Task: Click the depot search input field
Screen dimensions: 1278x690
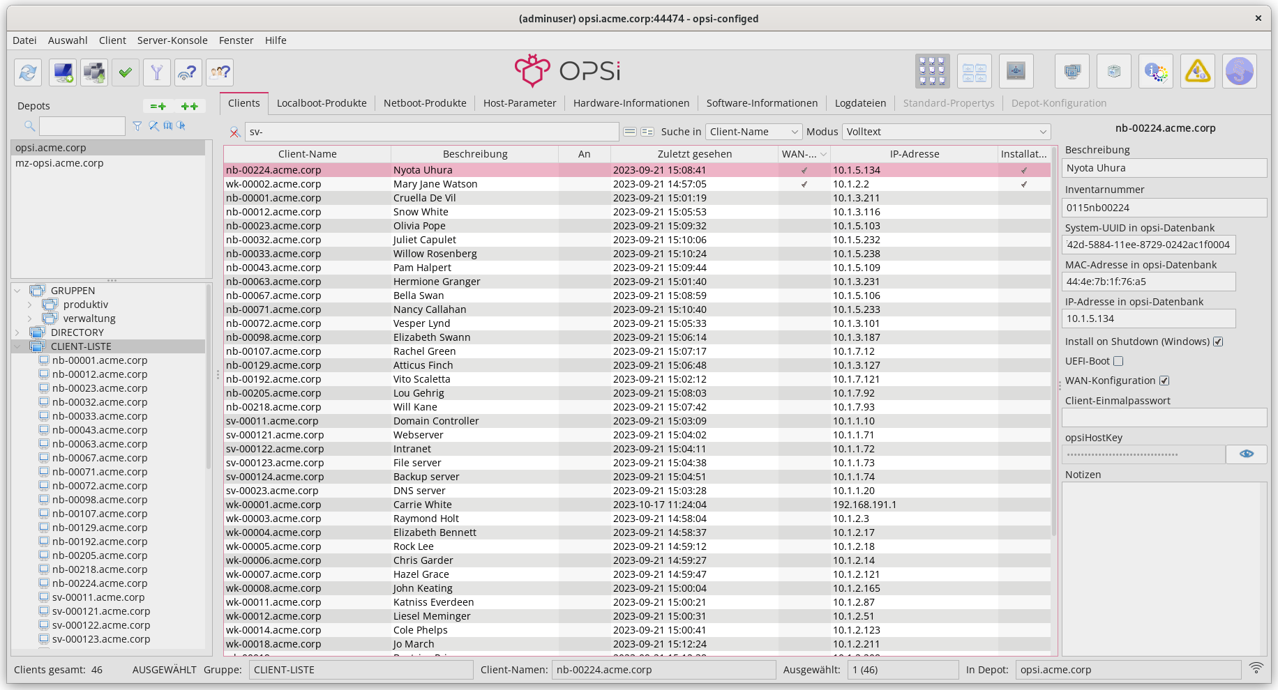Action: 82,126
